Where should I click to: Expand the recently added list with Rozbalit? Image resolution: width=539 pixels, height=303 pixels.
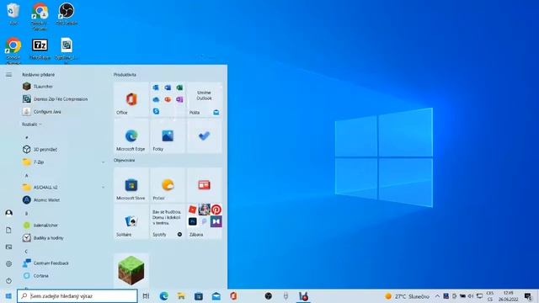coord(32,125)
